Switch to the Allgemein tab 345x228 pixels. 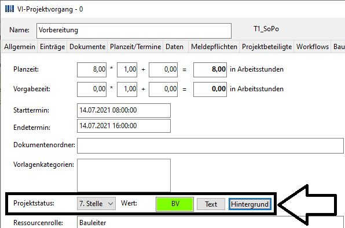coord(20,47)
